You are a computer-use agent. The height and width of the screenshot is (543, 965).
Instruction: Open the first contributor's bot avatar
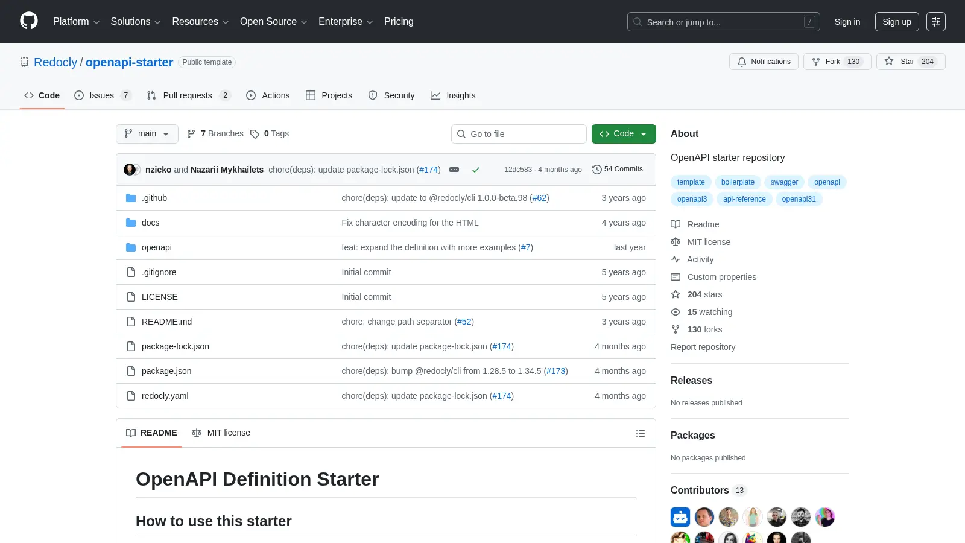[x=680, y=517]
